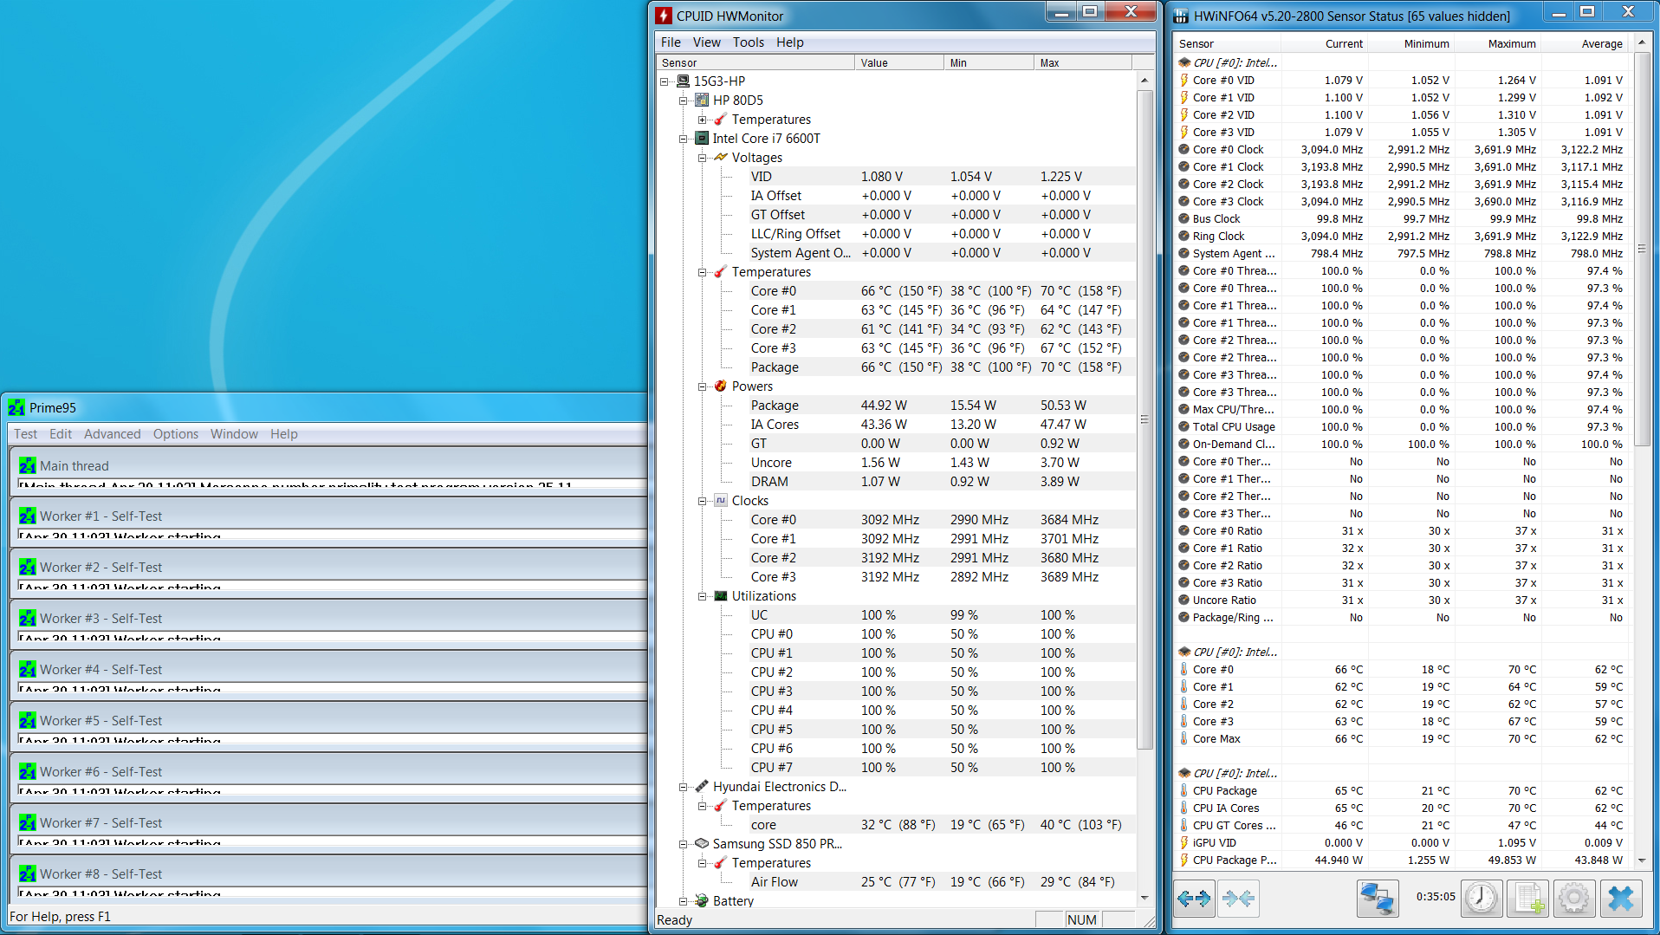Click the Value column header in HWMonitor
This screenshot has width=1660, height=935.
[x=899, y=62]
